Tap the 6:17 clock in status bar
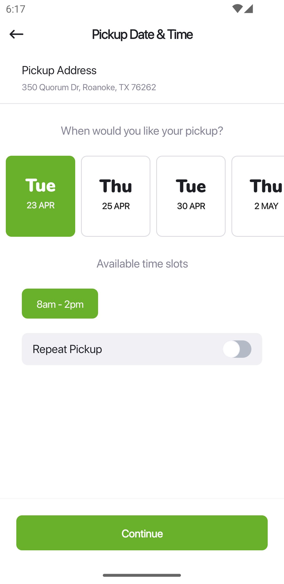This screenshot has width=284, height=584. click(x=16, y=9)
